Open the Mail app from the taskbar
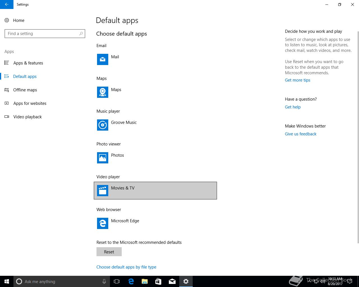Screen dimensions: 359x287 [172, 281]
